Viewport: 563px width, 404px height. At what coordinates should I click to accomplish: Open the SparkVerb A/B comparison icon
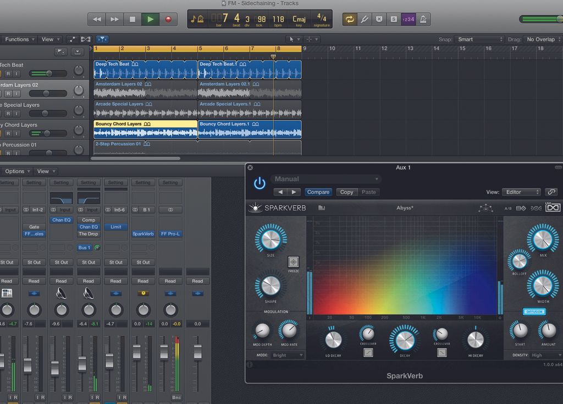(508, 208)
